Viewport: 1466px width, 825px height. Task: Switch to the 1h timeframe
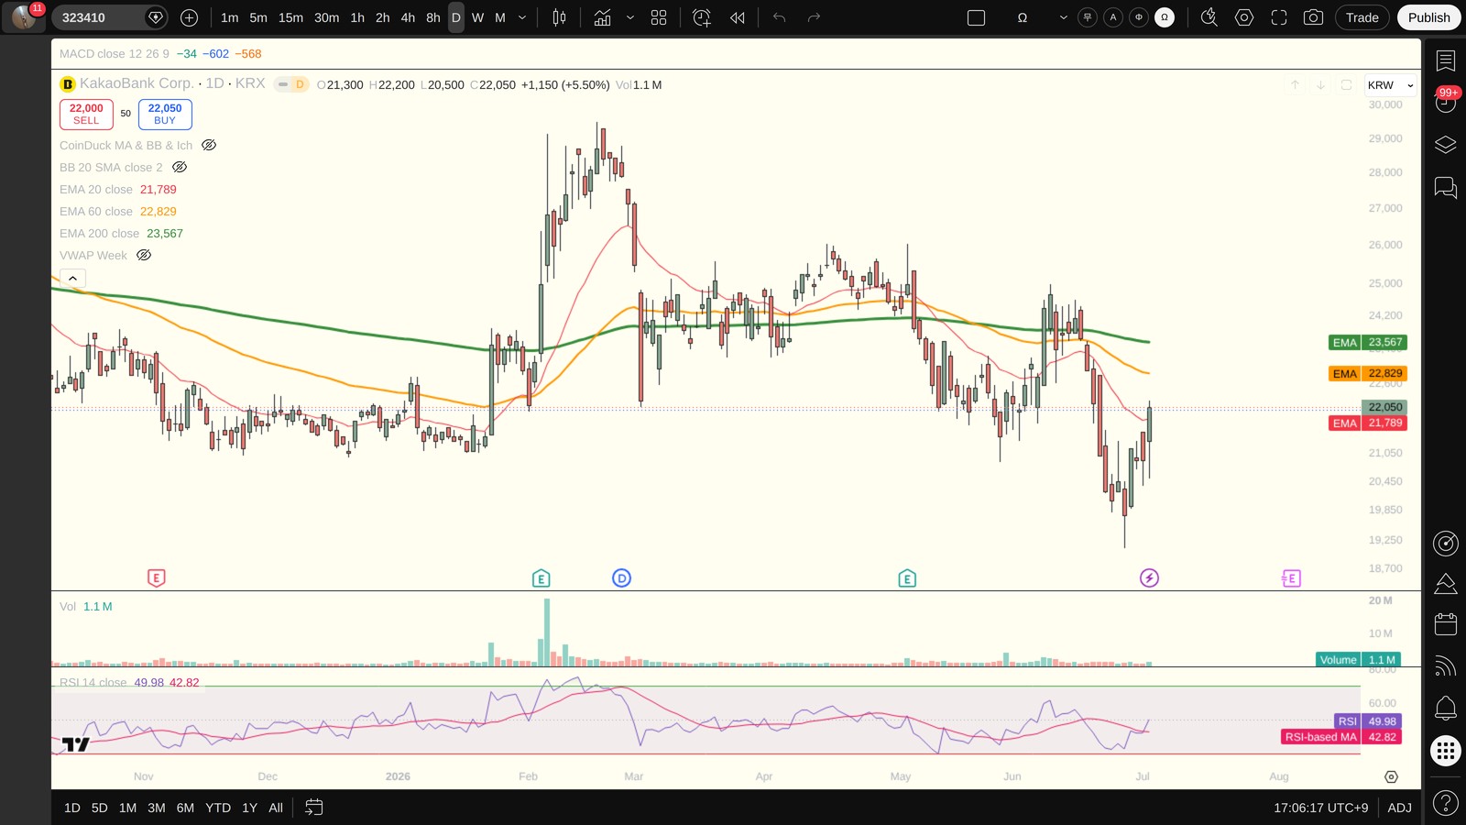tap(357, 17)
